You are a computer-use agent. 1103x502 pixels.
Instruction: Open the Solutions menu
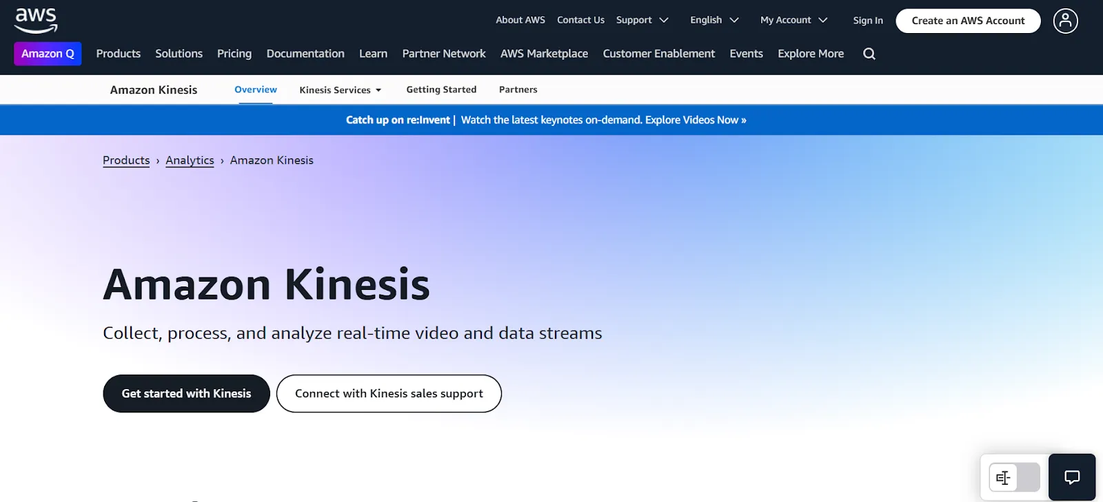point(179,54)
